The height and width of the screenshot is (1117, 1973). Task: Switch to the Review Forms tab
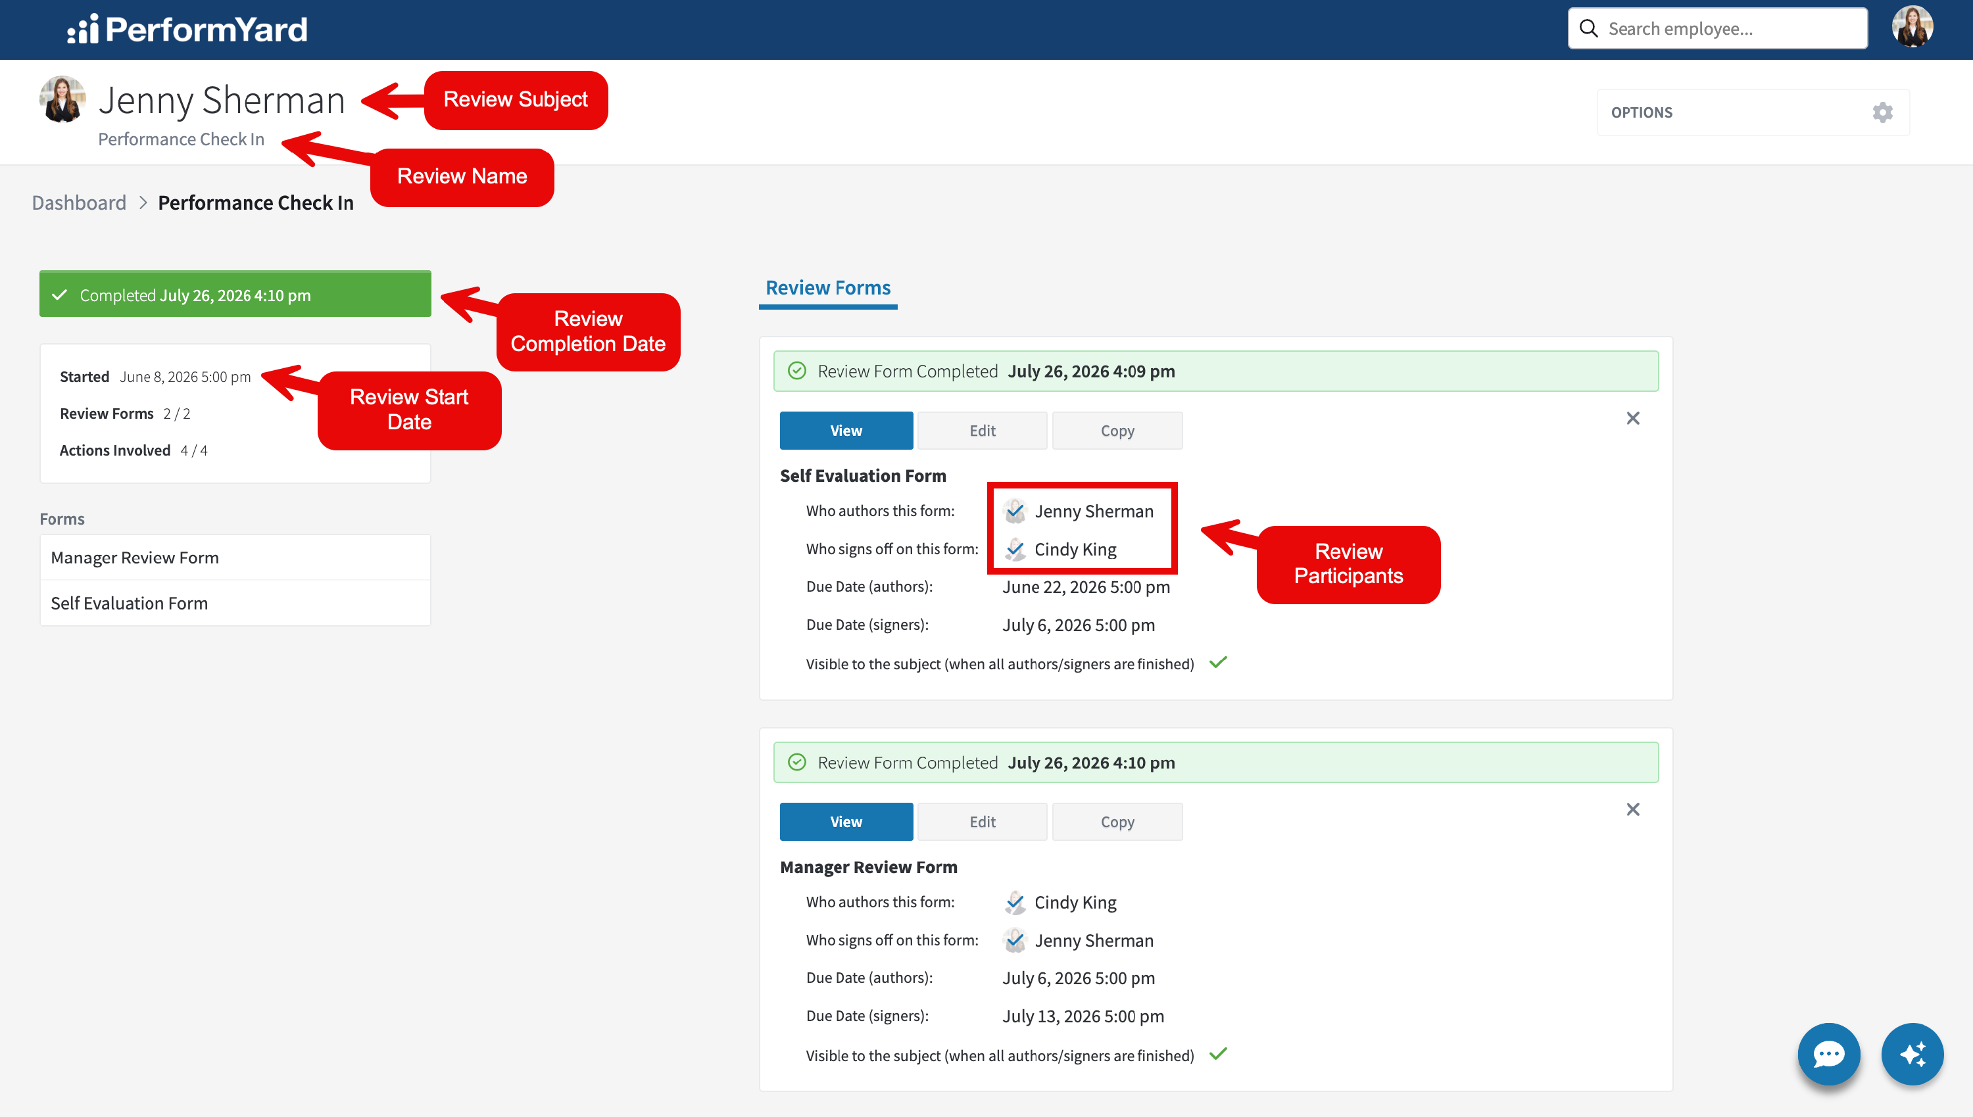[828, 289]
